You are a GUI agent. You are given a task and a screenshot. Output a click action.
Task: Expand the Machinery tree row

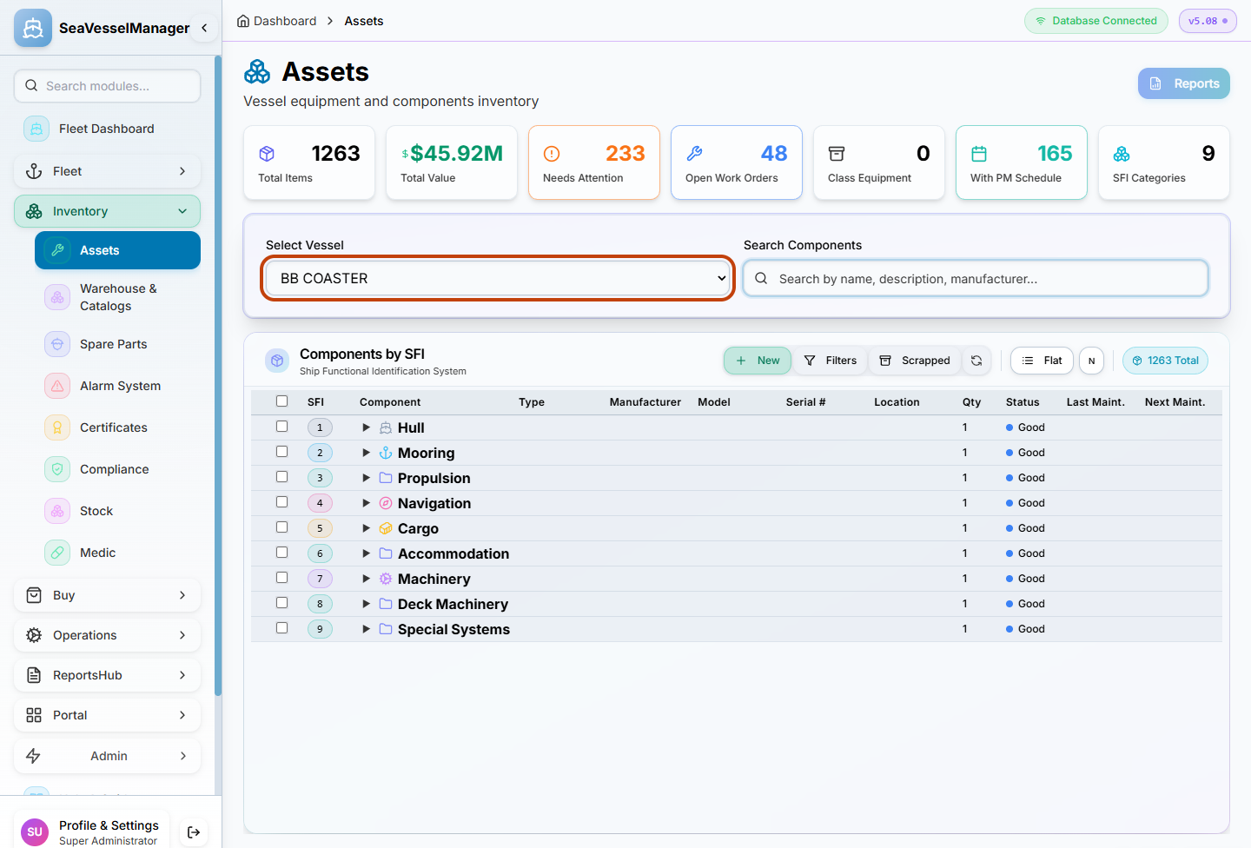point(367,579)
